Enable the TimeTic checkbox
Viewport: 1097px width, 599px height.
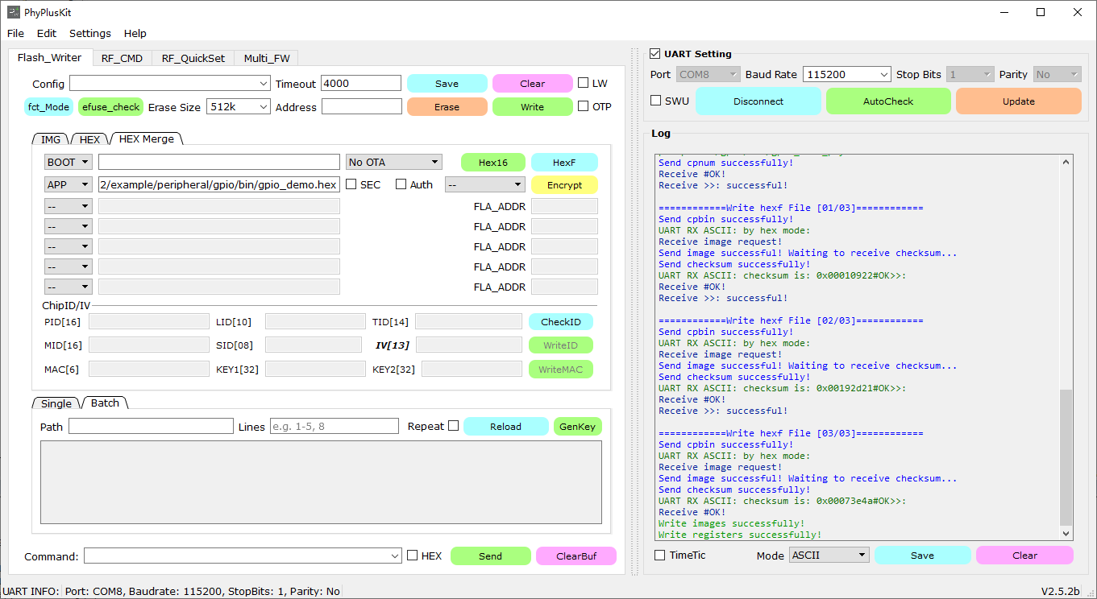pos(660,555)
